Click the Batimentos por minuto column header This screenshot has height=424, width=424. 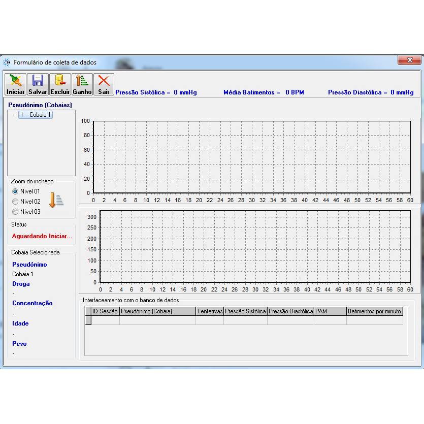click(374, 311)
